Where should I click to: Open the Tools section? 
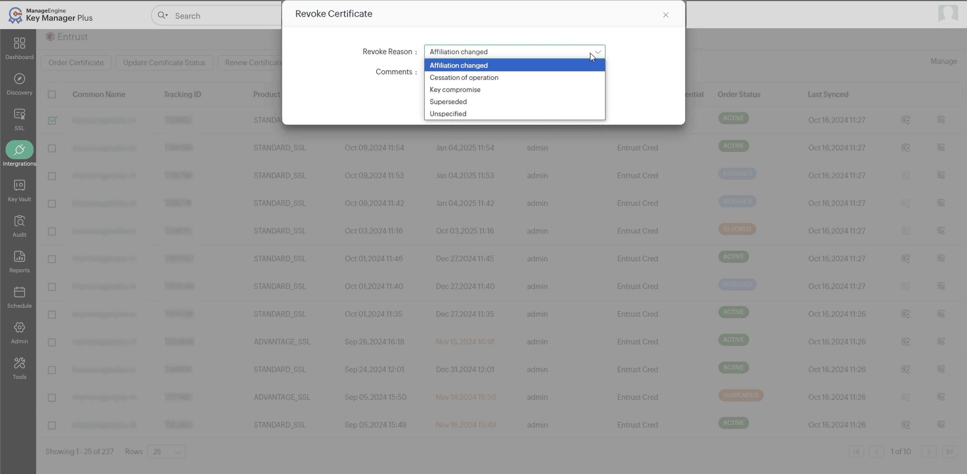coord(20,363)
